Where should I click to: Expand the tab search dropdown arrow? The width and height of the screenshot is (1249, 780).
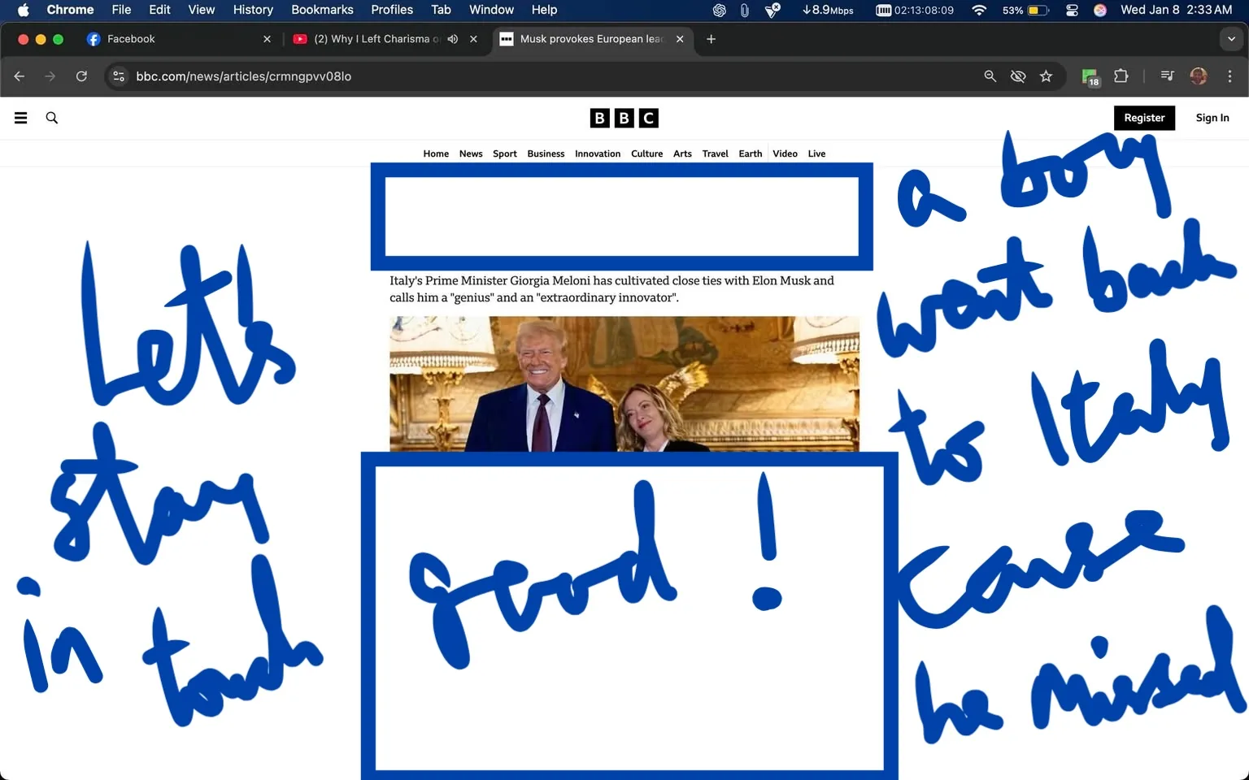[1231, 39]
